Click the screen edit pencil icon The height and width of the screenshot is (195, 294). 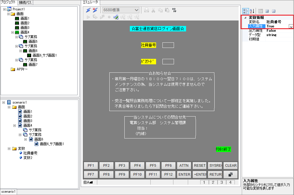[x=116, y=17]
